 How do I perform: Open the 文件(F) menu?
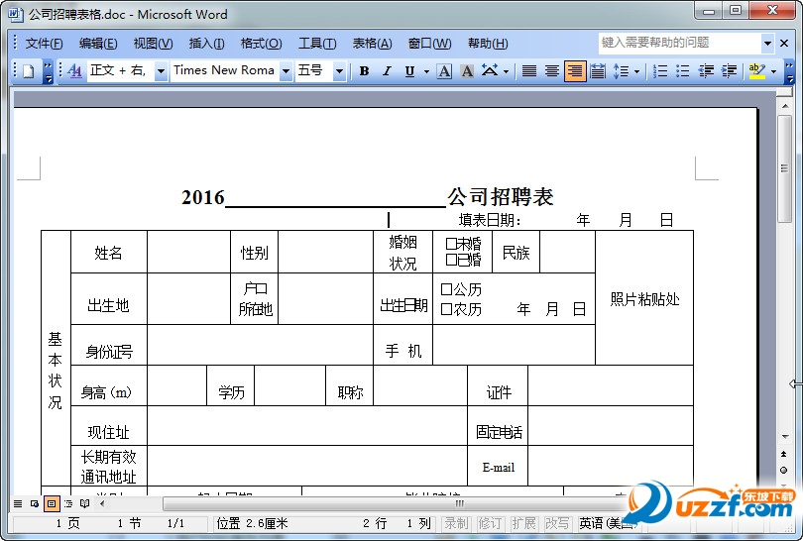click(x=44, y=44)
